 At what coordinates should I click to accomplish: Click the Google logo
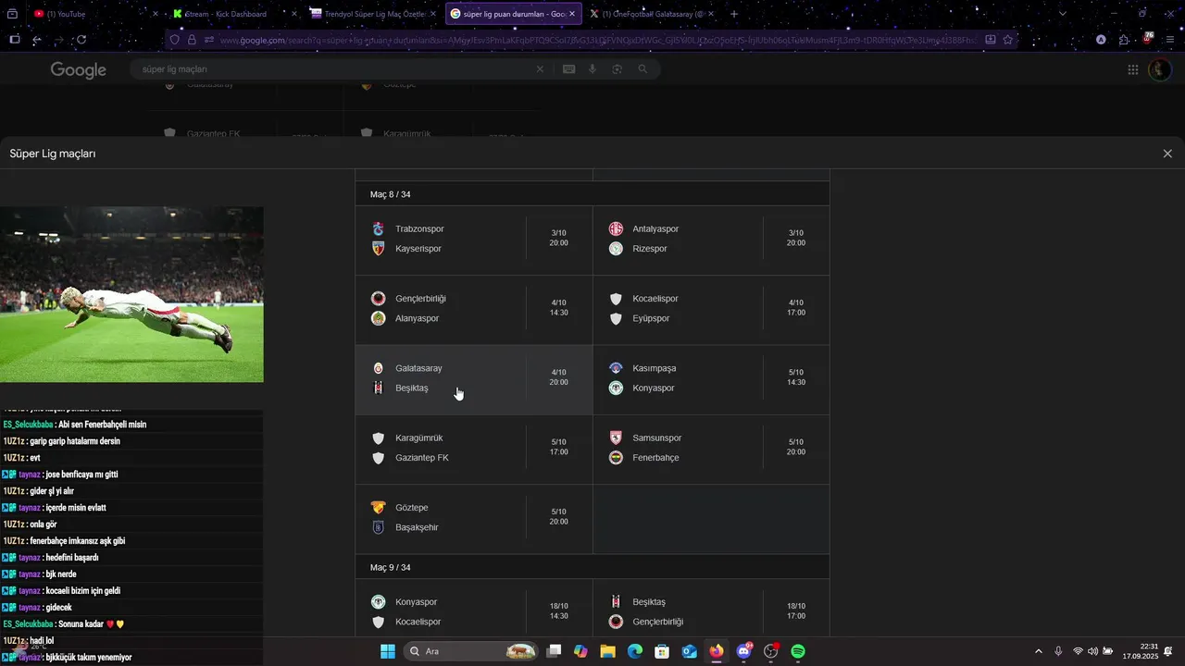[78, 70]
